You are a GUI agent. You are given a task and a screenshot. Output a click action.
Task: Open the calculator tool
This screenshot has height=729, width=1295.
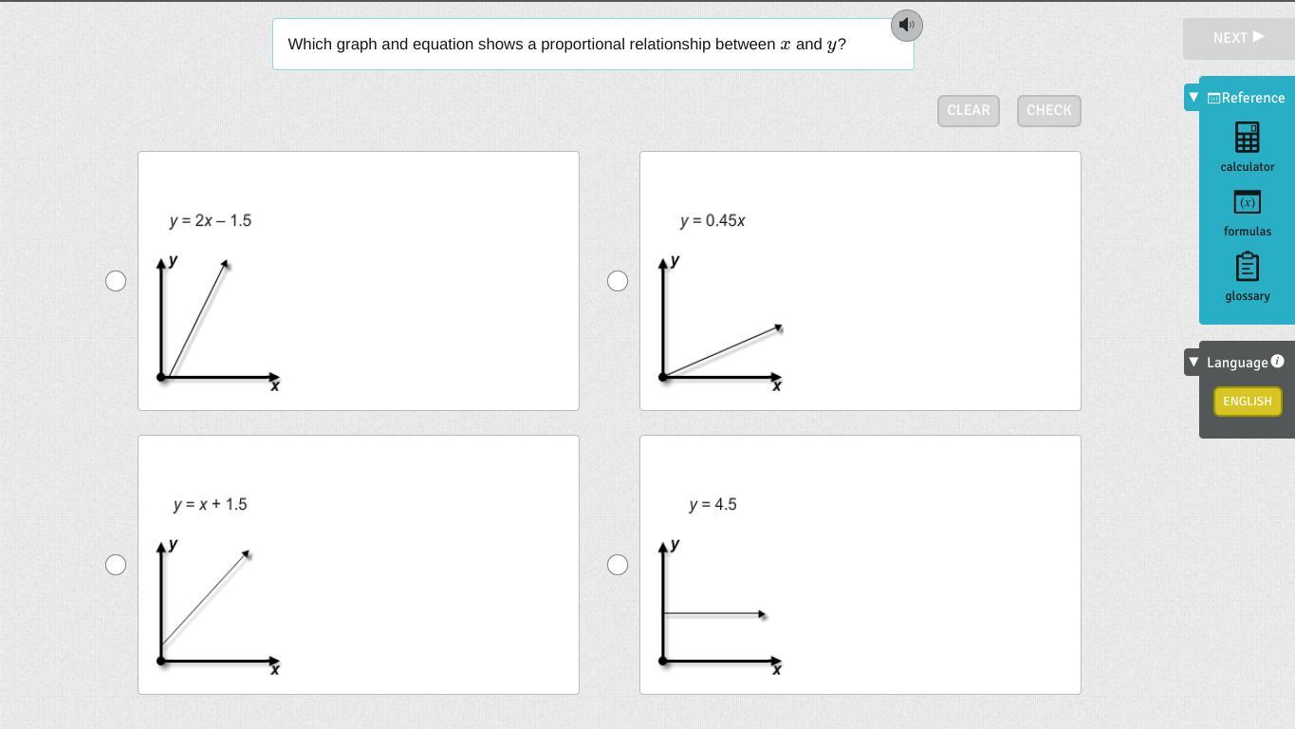click(x=1247, y=138)
